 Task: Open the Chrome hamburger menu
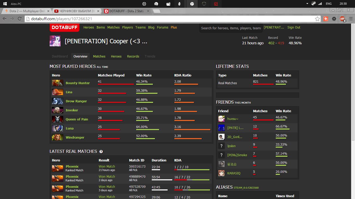pyautogui.click(x=351, y=19)
